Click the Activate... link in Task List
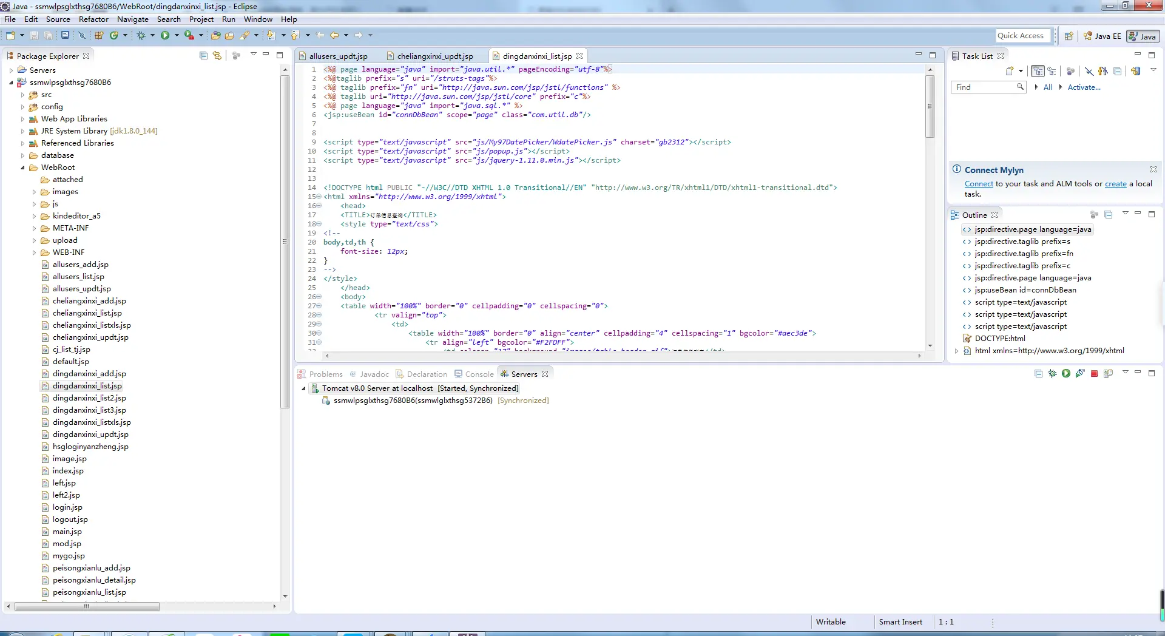The image size is (1165, 636). point(1084,87)
